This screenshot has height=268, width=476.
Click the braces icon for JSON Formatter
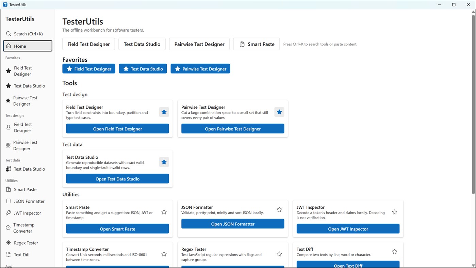(9, 201)
